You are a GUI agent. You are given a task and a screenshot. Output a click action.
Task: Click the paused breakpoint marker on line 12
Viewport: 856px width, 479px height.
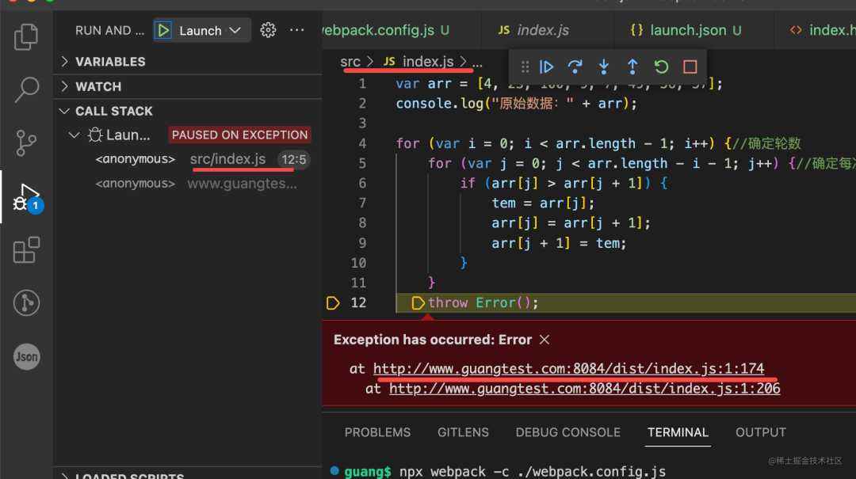coord(332,302)
